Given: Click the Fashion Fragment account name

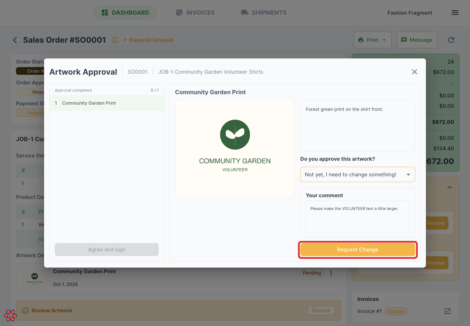Looking at the screenshot, I should click(x=410, y=13).
